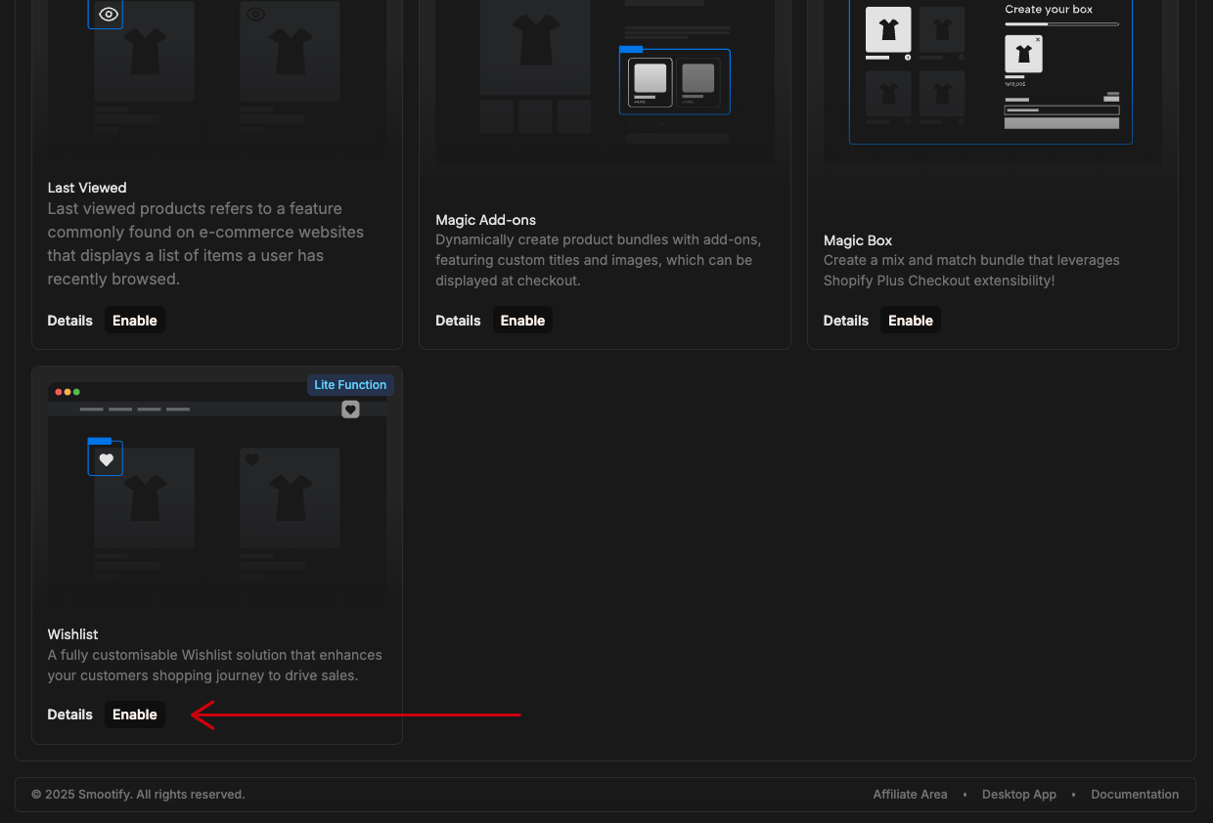Open Details for Last Viewed
Viewport: 1213px width, 823px height.
[70, 321]
